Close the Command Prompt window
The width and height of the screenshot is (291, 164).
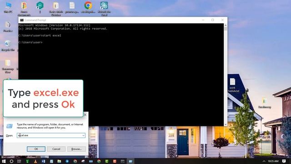[x=222, y=20]
